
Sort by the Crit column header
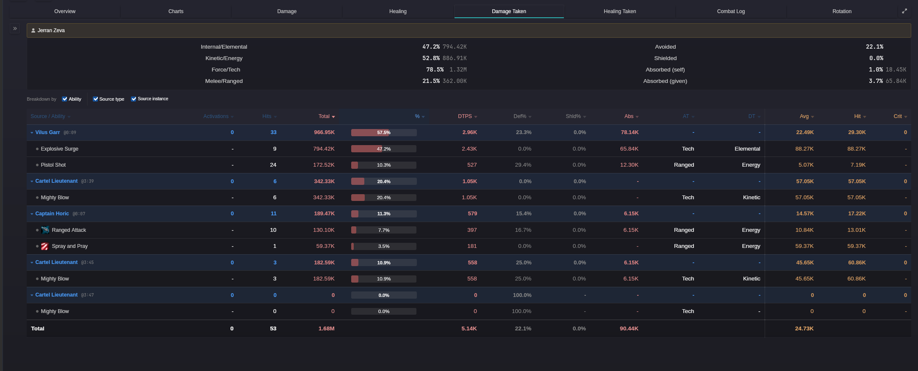900,116
